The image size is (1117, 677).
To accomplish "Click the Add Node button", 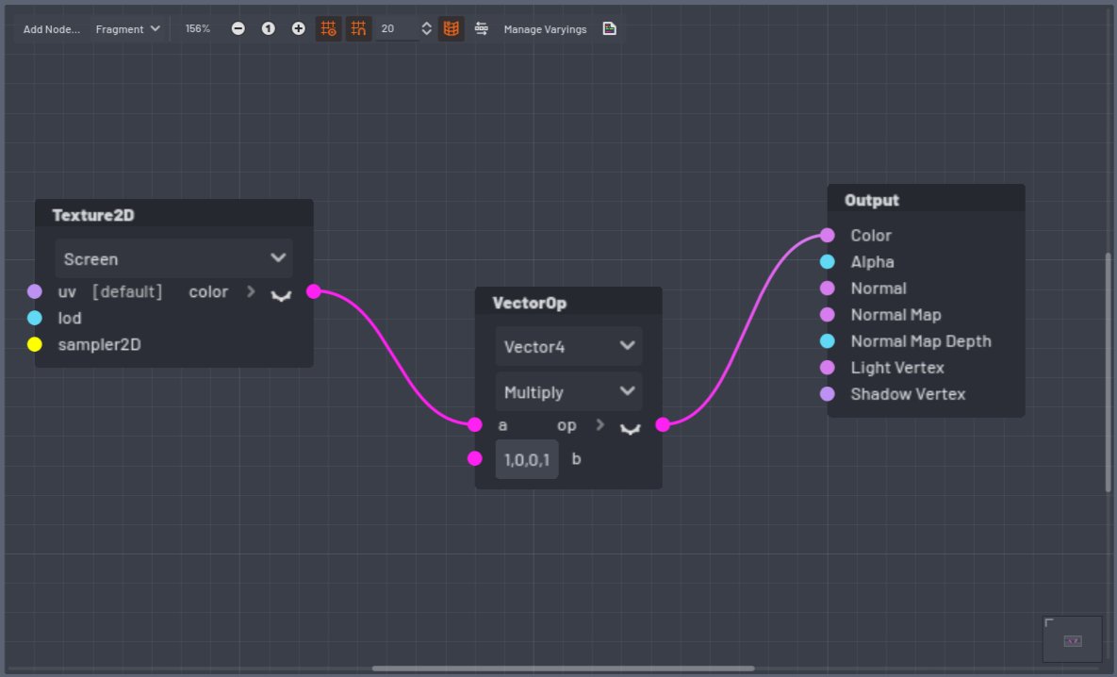I will tap(52, 29).
